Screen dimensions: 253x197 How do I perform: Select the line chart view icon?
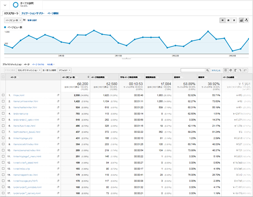[241, 20]
